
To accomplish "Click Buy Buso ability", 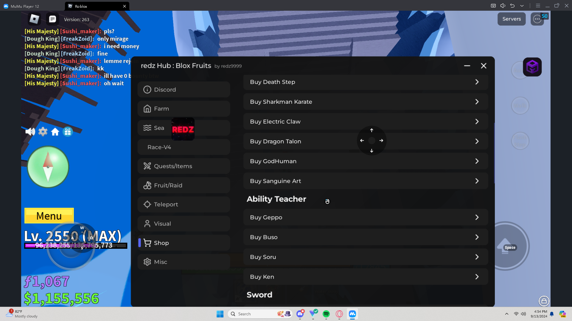I will pyautogui.click(x=366, y=237).
